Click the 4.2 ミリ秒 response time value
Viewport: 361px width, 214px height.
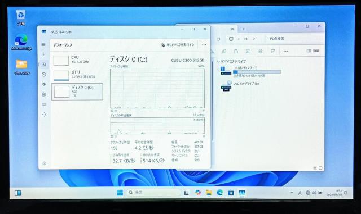click(x=144, y=148)
